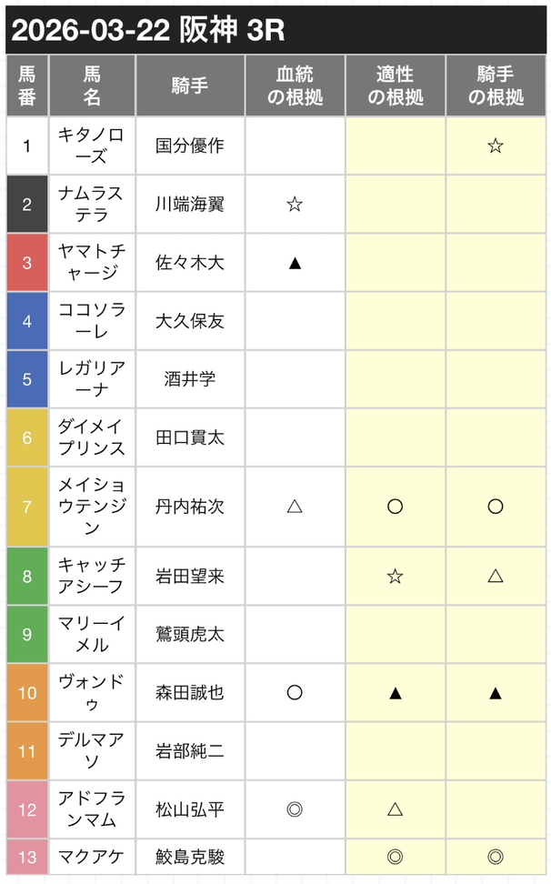Click the △ bloodline mark for メイショウテンジン
Screen dimensions: 551x884
(x=295, y=507)
